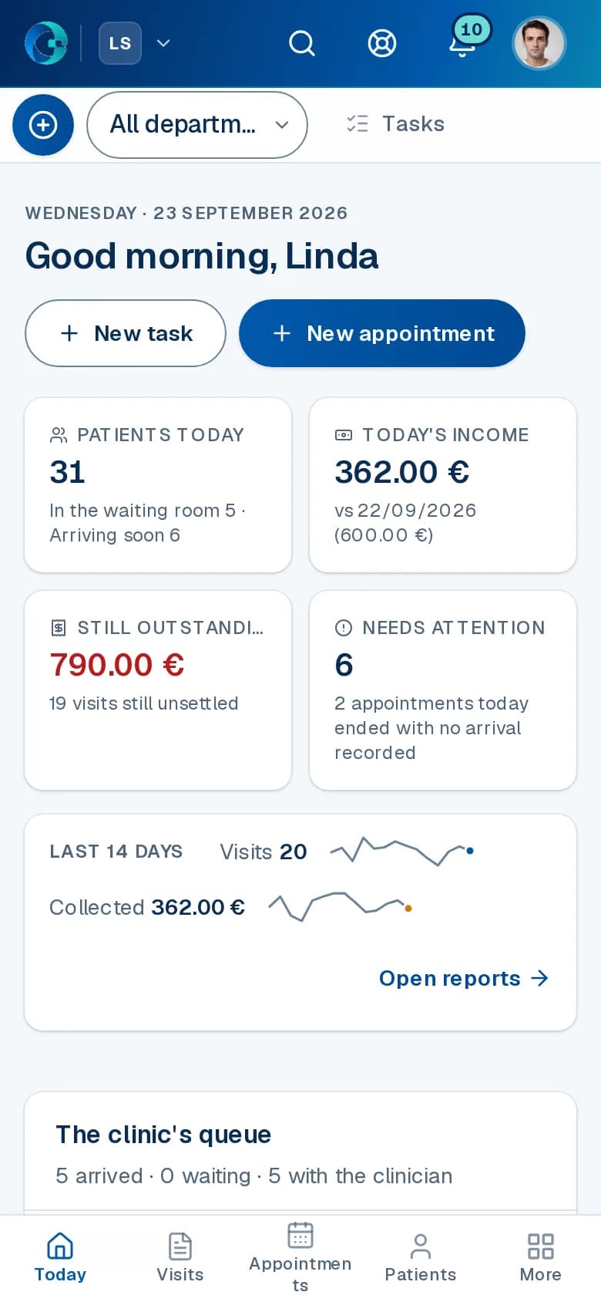This screenshot has width=601, height=1302.
Task: Click the LS workspace badge
Action: 120,43
